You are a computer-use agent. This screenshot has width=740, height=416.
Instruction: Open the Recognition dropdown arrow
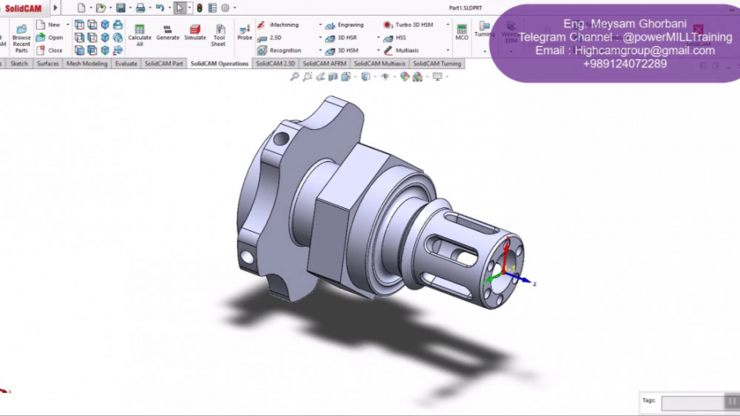point(320,50)
